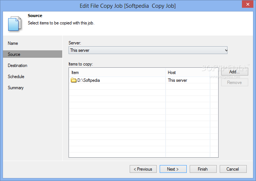Sort by the Item column header
The width and height of the screenshot is (256, 181).
tap(117, 73)
